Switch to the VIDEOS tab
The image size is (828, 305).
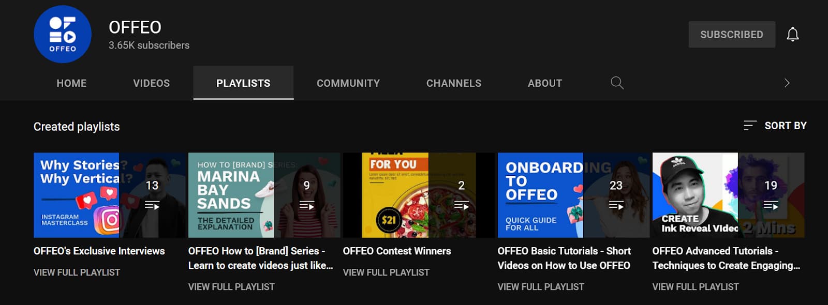pyautogui.click(x=151, y=83)
